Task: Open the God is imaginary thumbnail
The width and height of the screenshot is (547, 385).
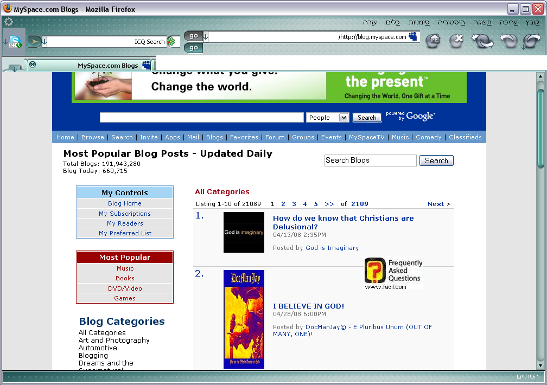Action: (x=244, y=232)
